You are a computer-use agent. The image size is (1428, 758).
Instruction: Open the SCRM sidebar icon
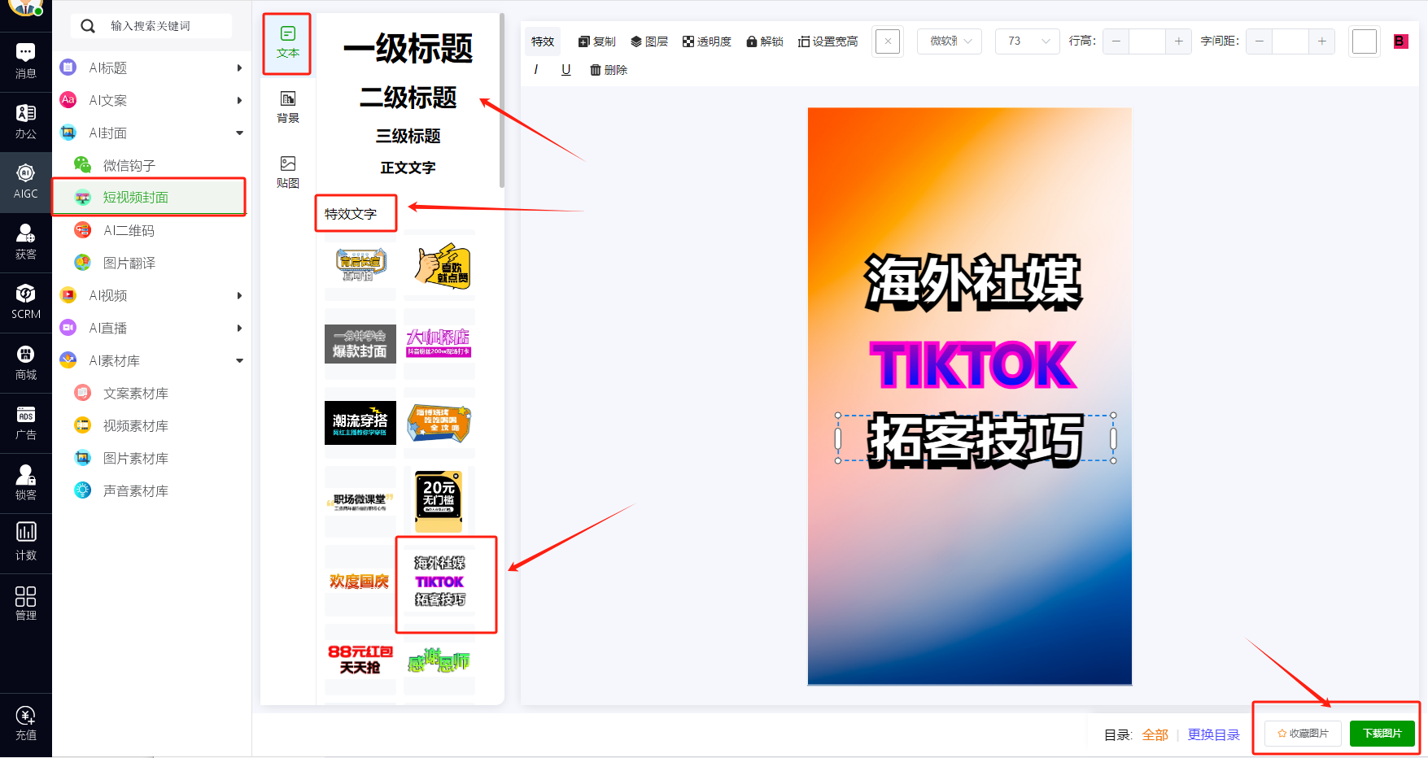26,303
